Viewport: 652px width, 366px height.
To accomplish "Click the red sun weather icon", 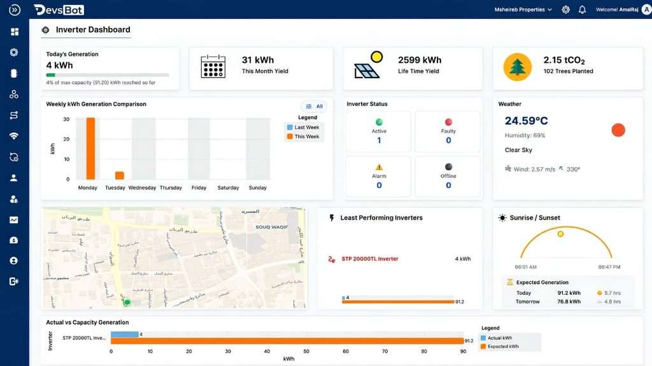I will pyautogui.click(x=618, y=130).
